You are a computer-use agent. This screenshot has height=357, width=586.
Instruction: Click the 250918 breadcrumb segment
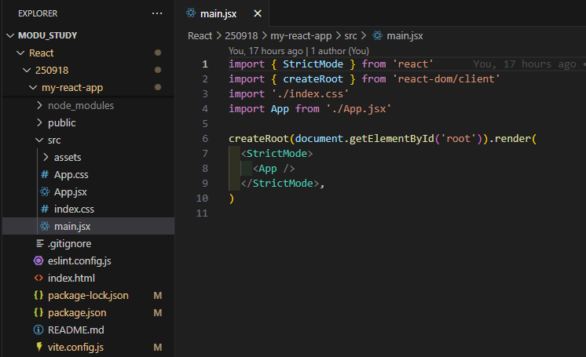click(241, 36)
